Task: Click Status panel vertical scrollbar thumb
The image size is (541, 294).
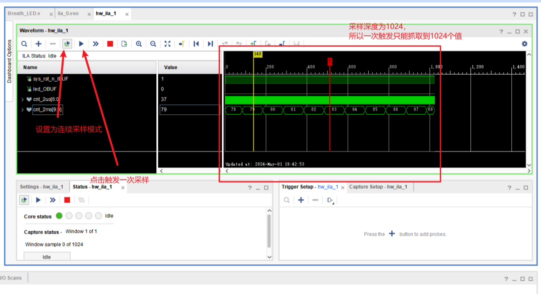Action: pos(269,230)
